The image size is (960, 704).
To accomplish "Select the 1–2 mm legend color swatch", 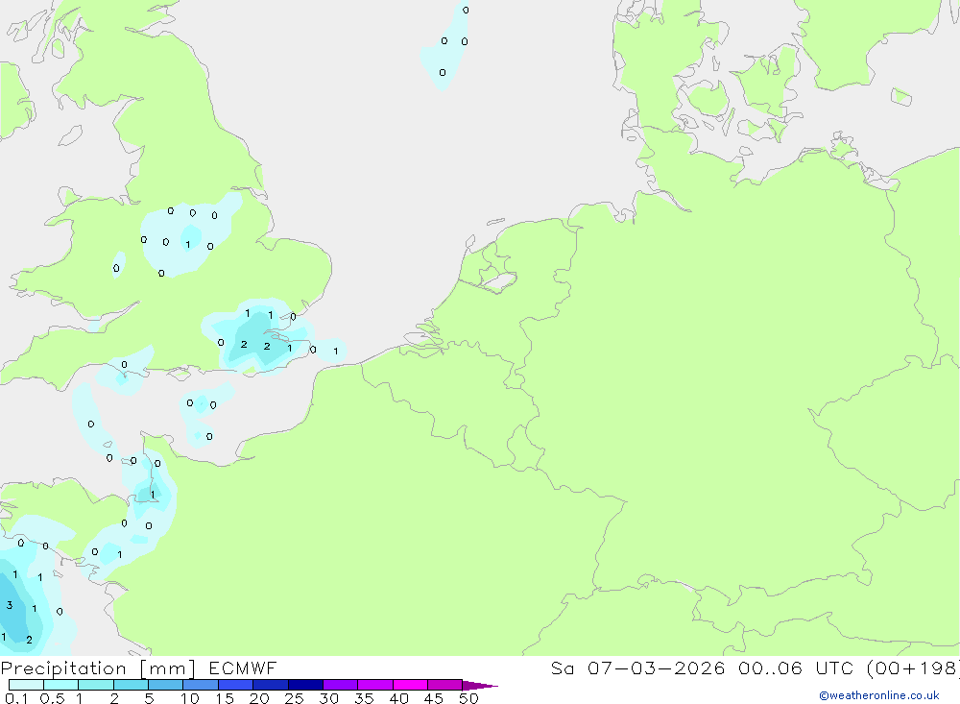I will tap(95, 685).
